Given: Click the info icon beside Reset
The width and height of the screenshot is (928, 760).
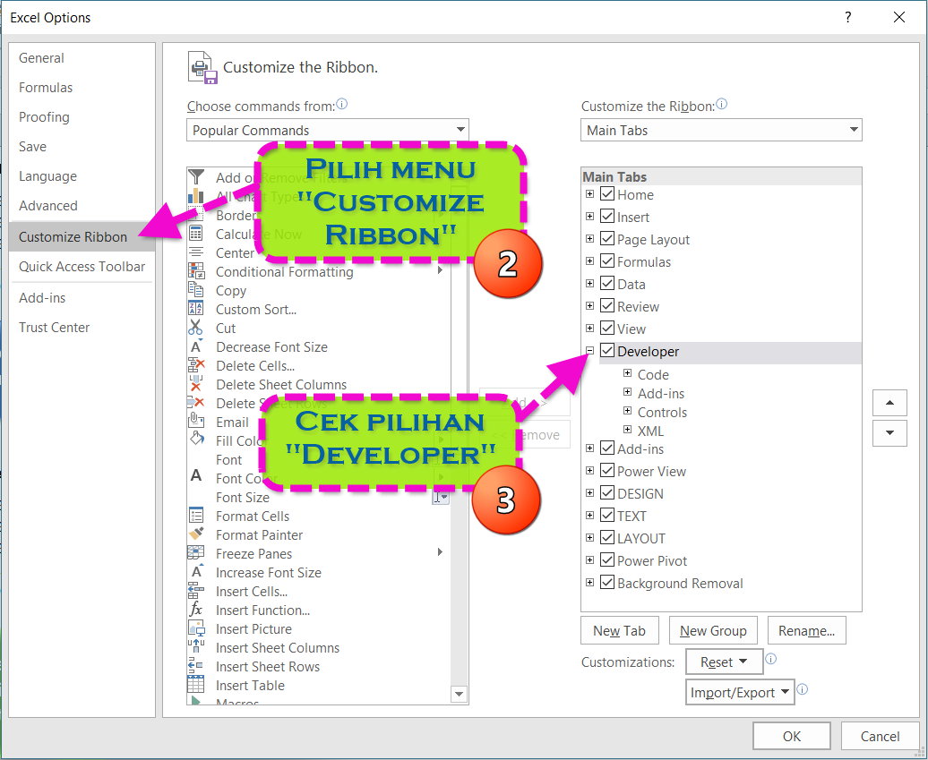Looking at the screenshot, I should 770,659.
